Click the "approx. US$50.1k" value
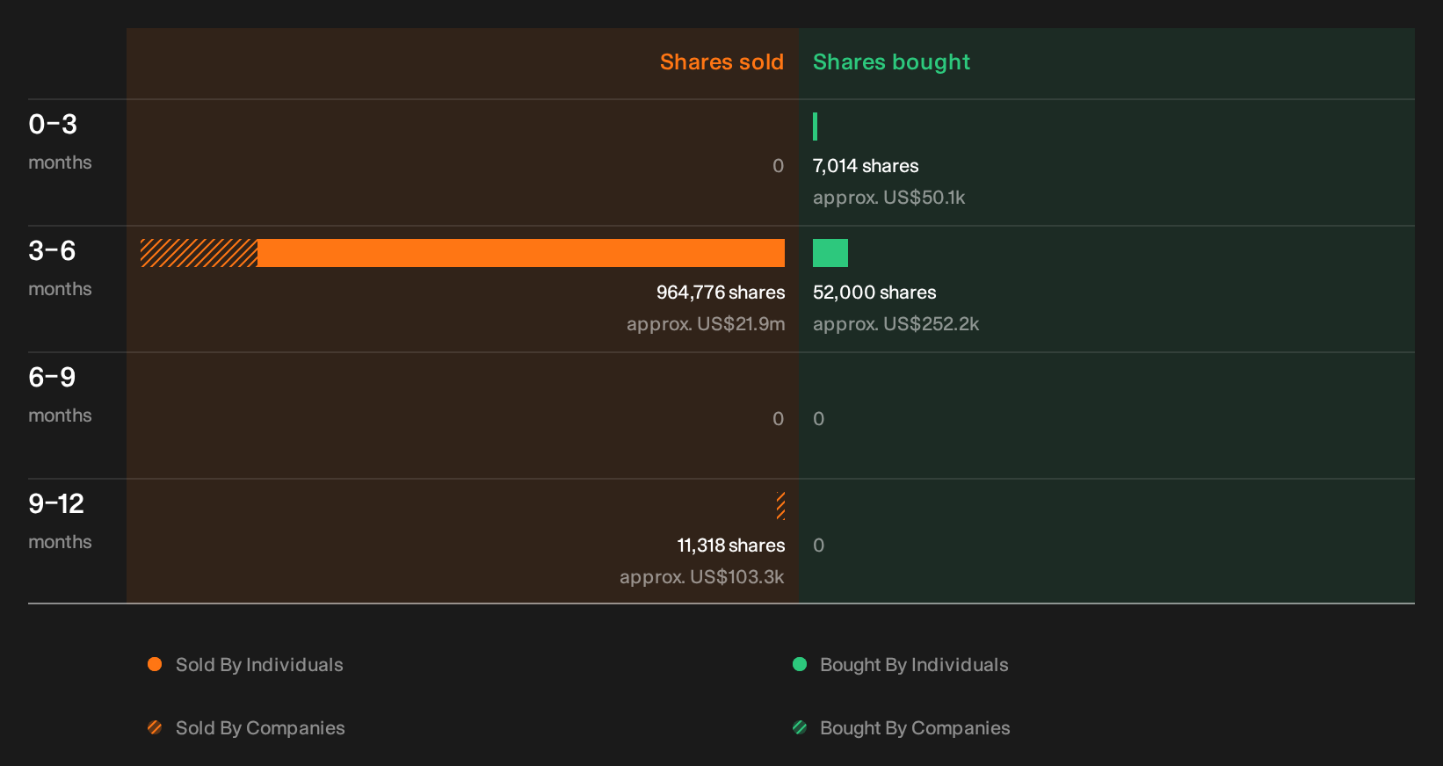Image resolution: width=1443 pixels, height=766 pixels. [x=888, y=198]
